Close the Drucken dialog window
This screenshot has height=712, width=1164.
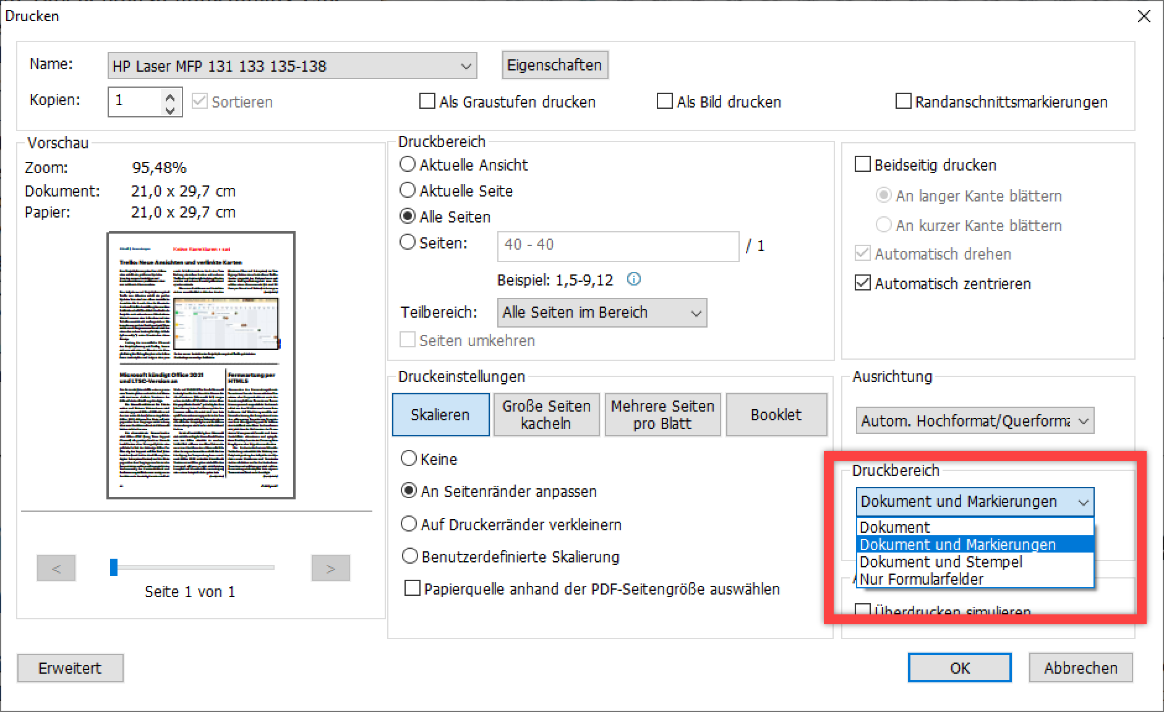pyautogui.click(x=1144, y=17)
